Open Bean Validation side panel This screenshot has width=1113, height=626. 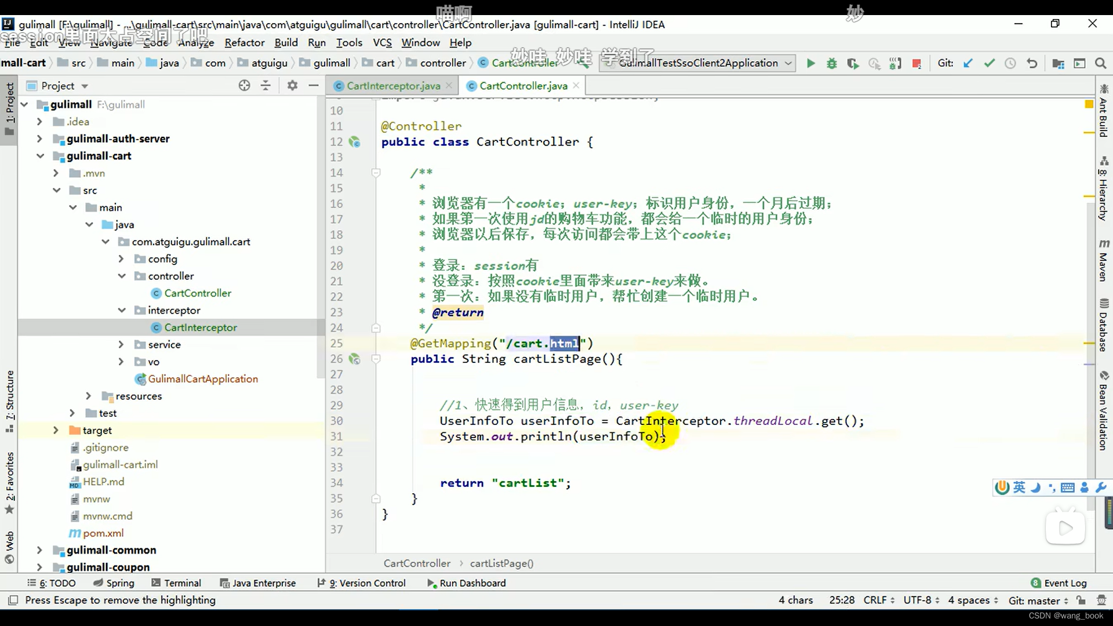tap(1104, 410)
